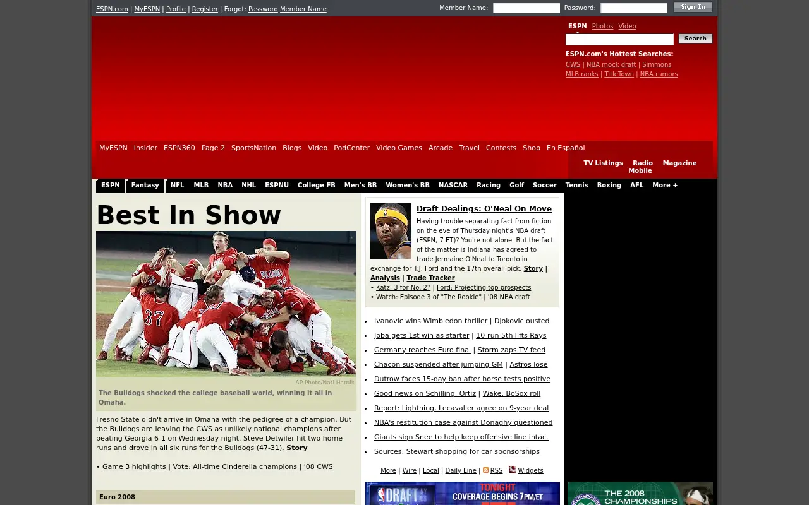This screenshot has width=809, height=505.
Task: Open the SportsNation link
Action: [253, 148]
